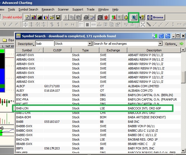Click the Browse button
The height and width of the screenshot is (155, 186).
[156, 17]
